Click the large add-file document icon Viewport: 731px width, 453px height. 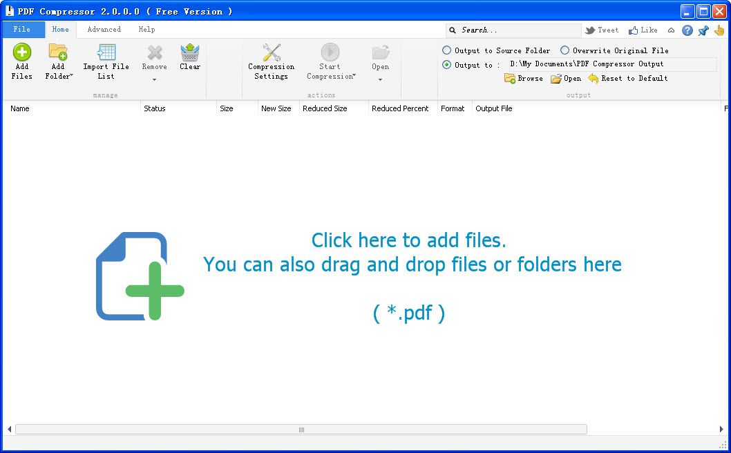pos(140,276)
